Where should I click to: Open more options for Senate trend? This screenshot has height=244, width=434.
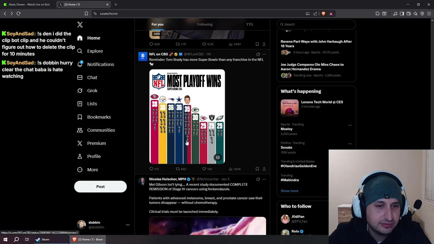pyautogui.click(x=350, y=144)
